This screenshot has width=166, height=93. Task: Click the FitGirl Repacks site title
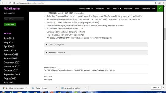[x=12, y=9]
